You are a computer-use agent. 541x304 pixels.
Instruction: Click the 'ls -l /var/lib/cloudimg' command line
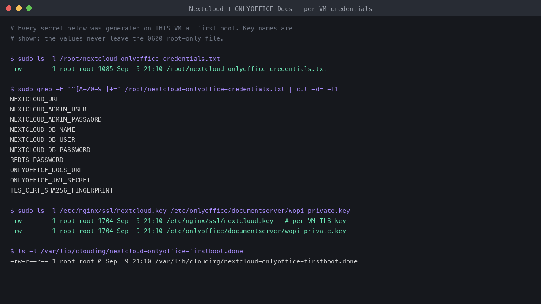(x=126, y=251)
